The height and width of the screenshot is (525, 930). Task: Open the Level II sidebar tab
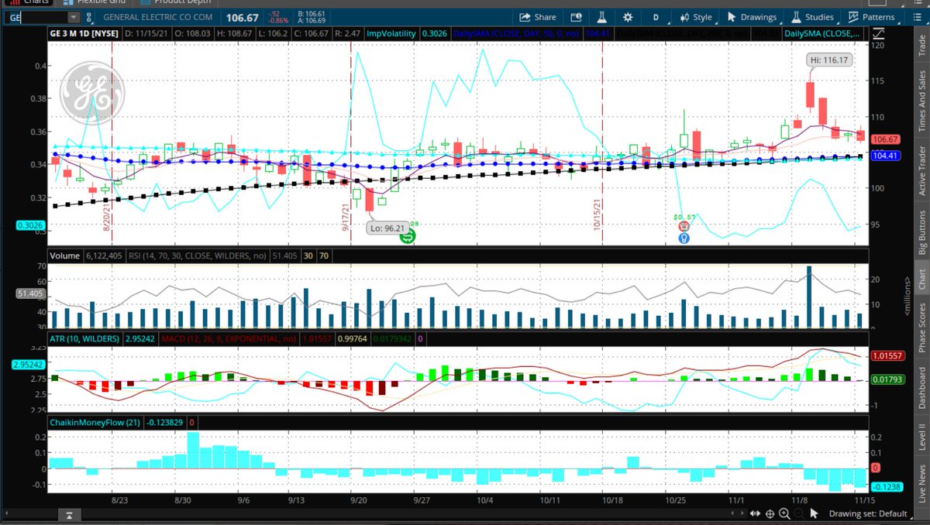pos(921,438)
